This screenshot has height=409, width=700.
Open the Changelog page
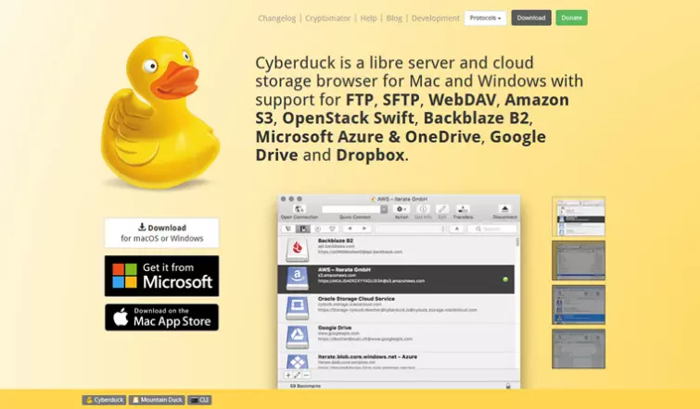(x=277, y=19)
